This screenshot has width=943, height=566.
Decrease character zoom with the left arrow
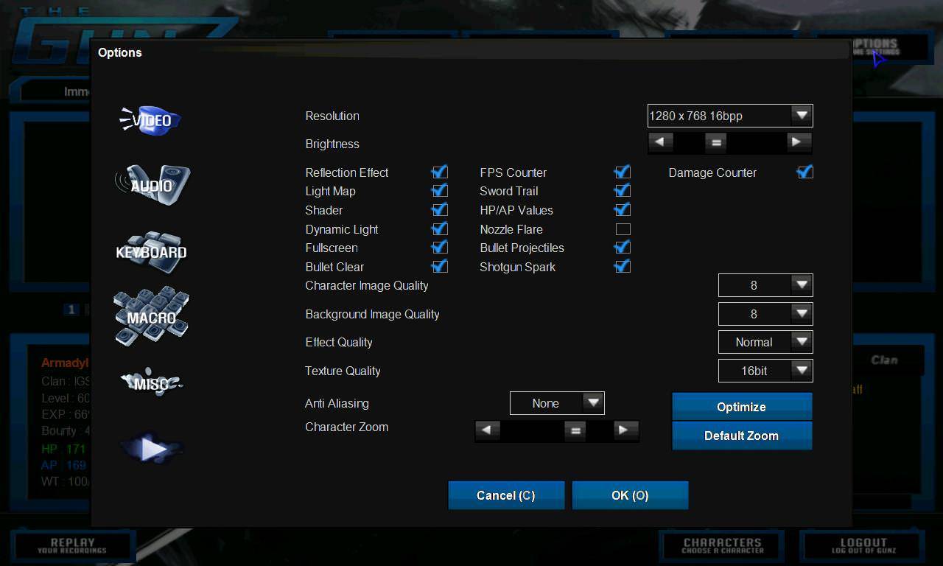[x=487, y=430]
